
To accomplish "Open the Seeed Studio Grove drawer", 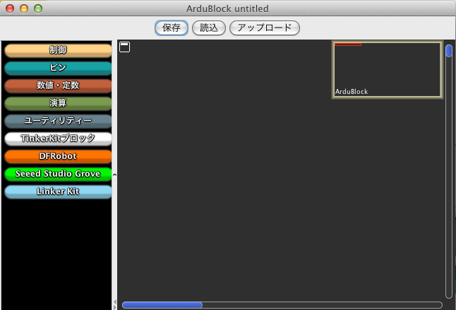I will [58, 174].
